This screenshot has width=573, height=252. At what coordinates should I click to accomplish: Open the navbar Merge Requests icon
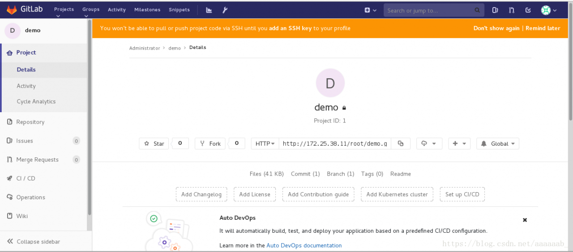(x=512, y=10)
